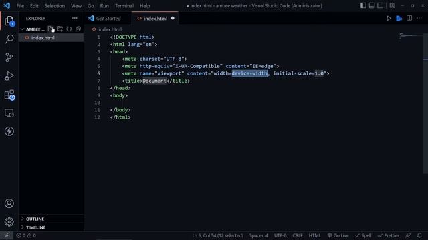Toggle the bottom panel layout icon
The width and height of the screenshot is (428, 240).
[x=372, y=5]
